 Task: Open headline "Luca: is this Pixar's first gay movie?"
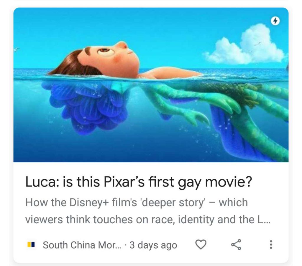click(139, 182)
